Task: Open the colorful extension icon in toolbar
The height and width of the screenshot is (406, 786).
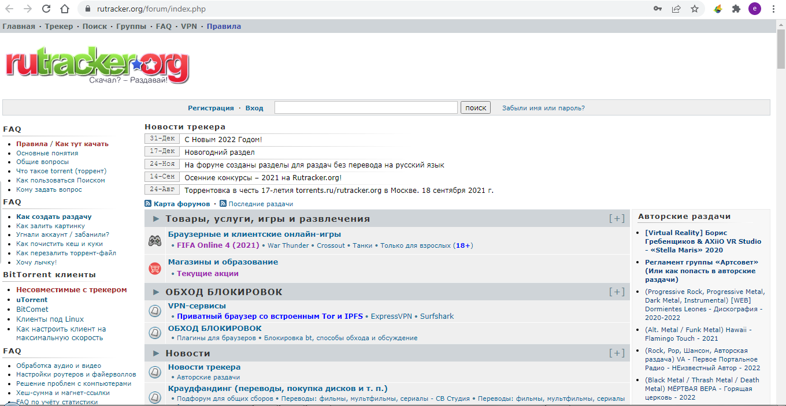Action: coord(718,9)
